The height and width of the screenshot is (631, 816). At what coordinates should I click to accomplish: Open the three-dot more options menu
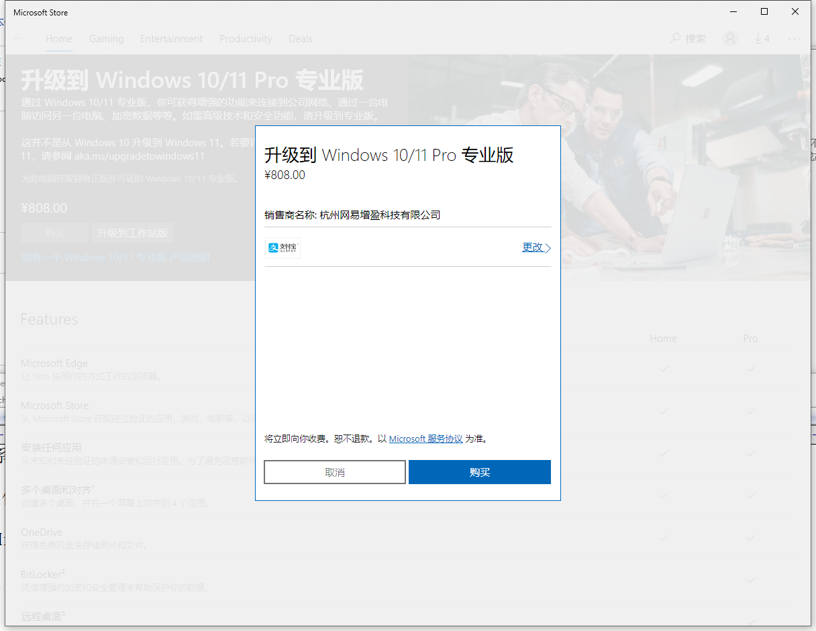[795, 39]
